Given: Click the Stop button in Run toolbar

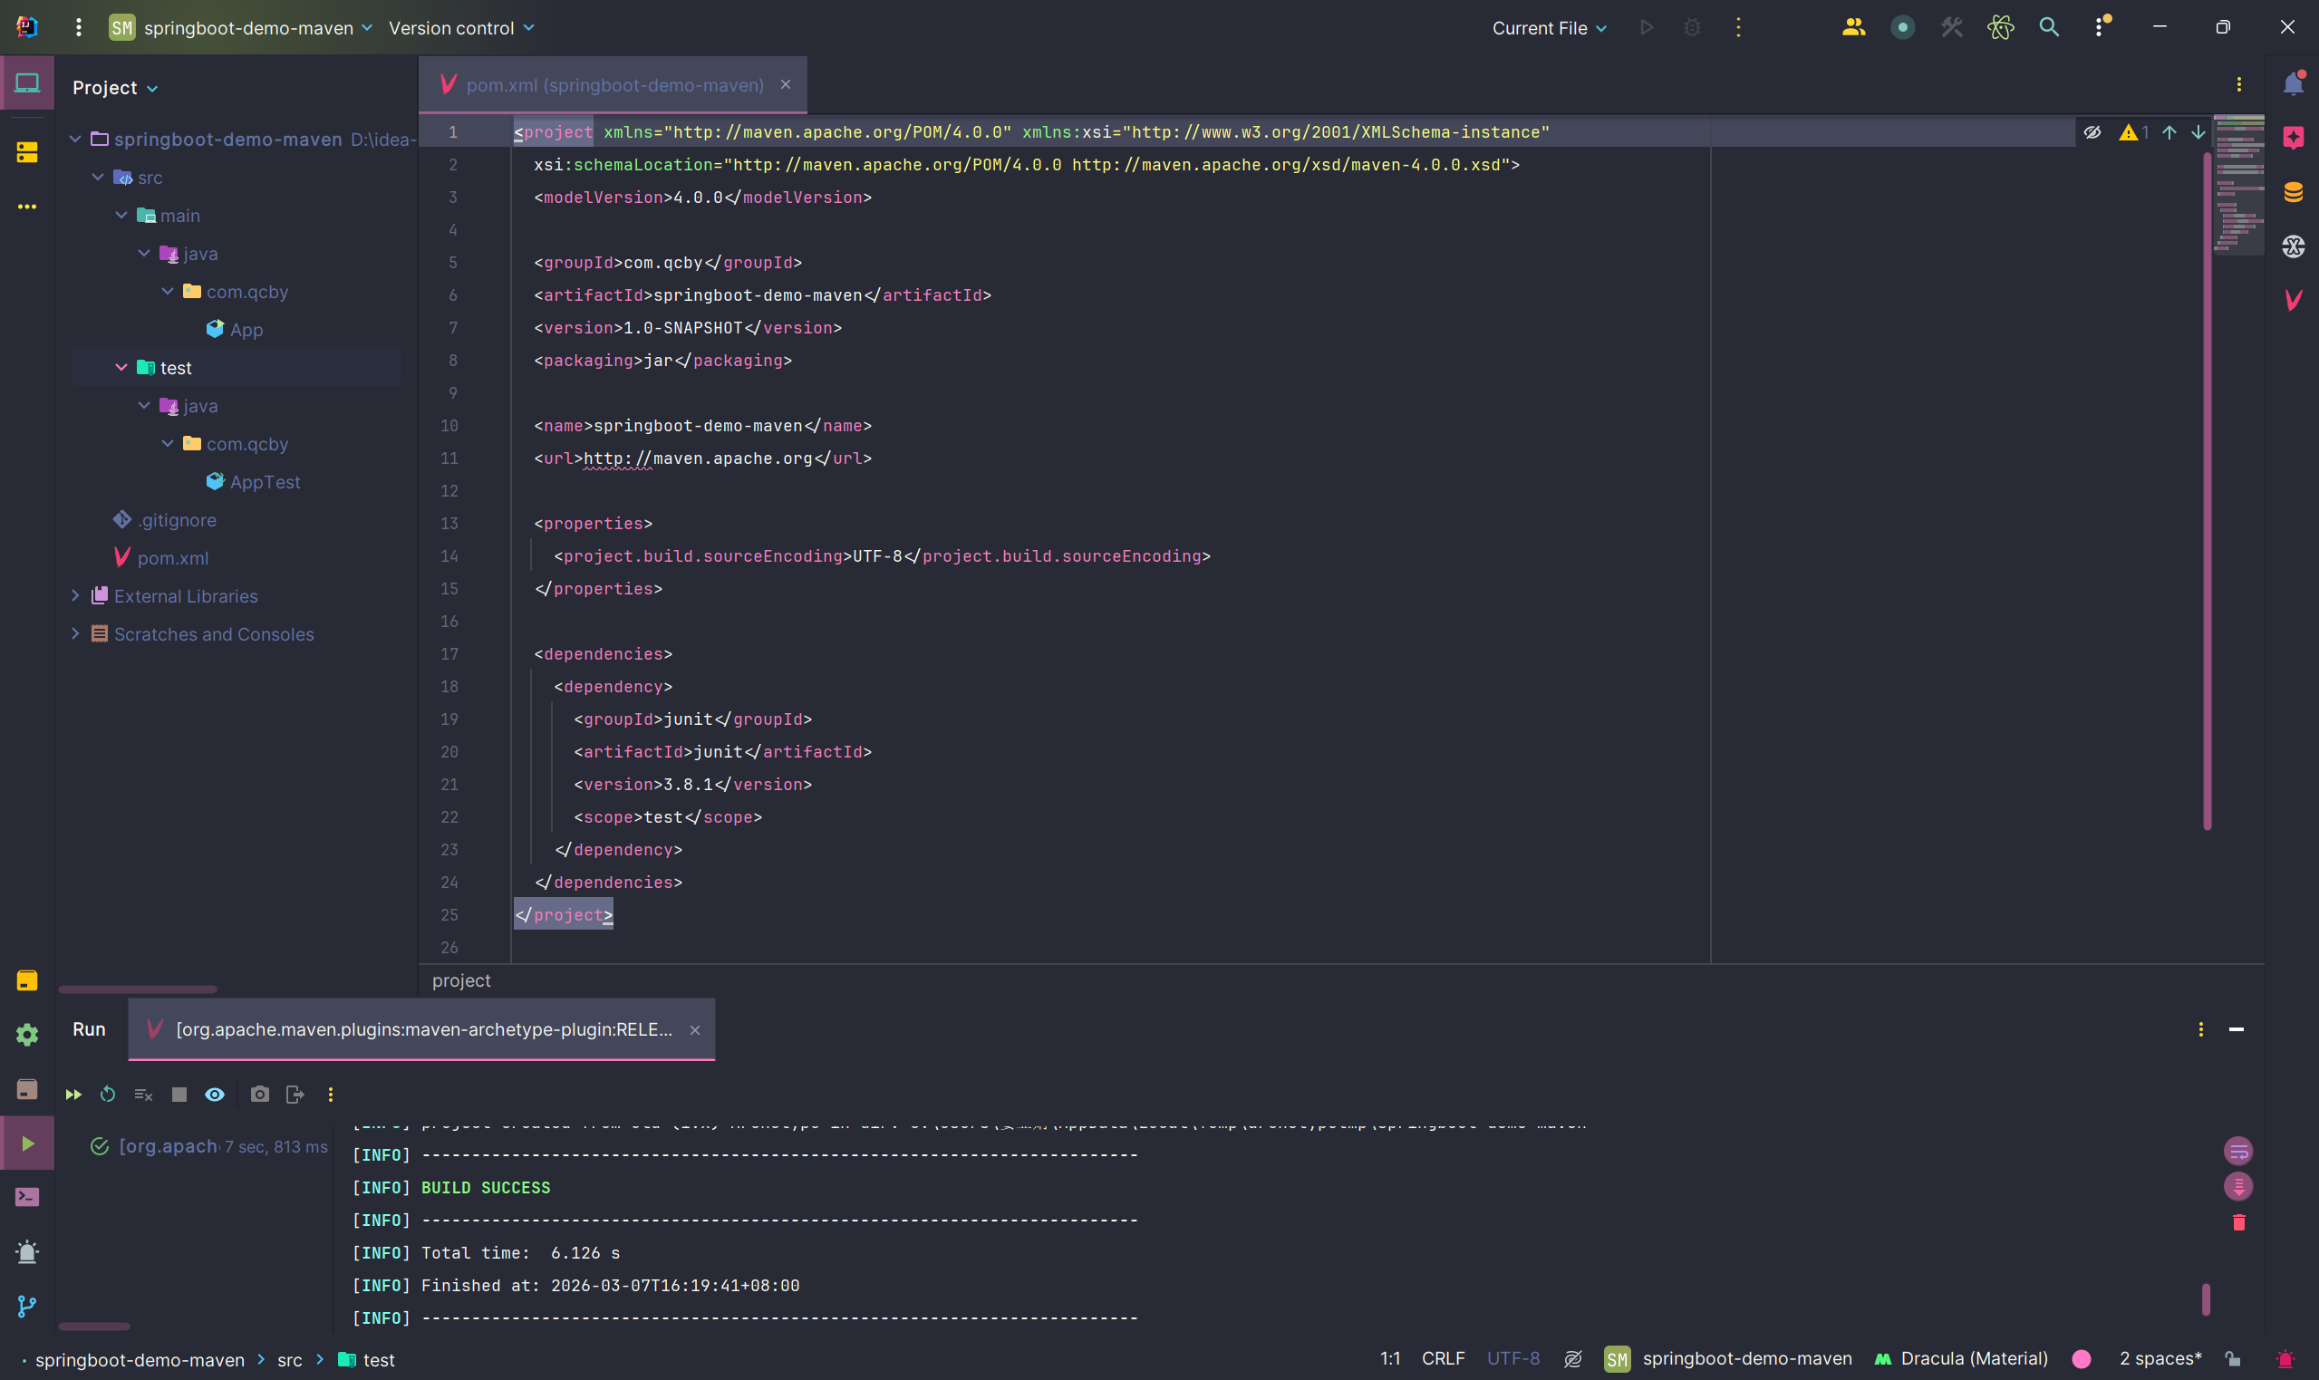Looking at the screenshot, I should (x=179, y=1095).
